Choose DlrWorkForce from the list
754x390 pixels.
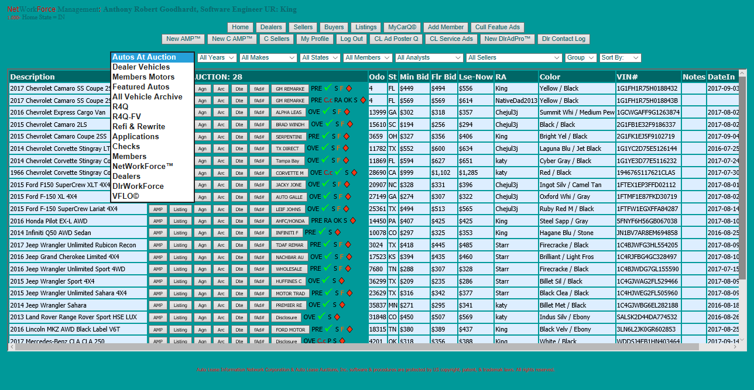pyautogui.click(x=152, y=187)
